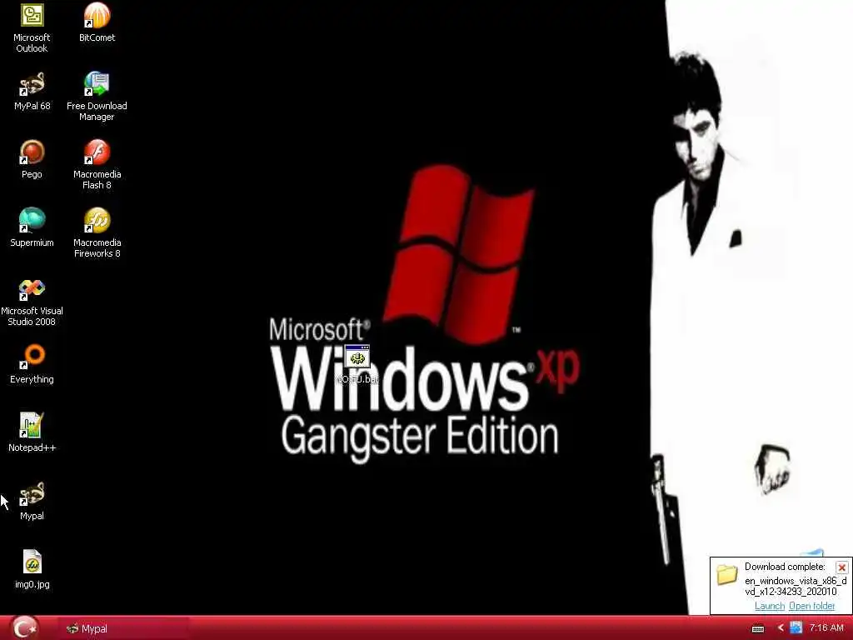Click the folder icon in download notification
The width and height of the screenshot is (853, 640).
coord(726,574)
